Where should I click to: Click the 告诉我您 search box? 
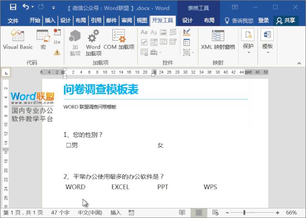(x=239, y=21)
